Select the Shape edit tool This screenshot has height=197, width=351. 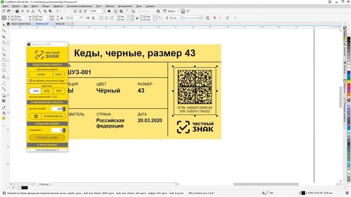pos(4,31)
